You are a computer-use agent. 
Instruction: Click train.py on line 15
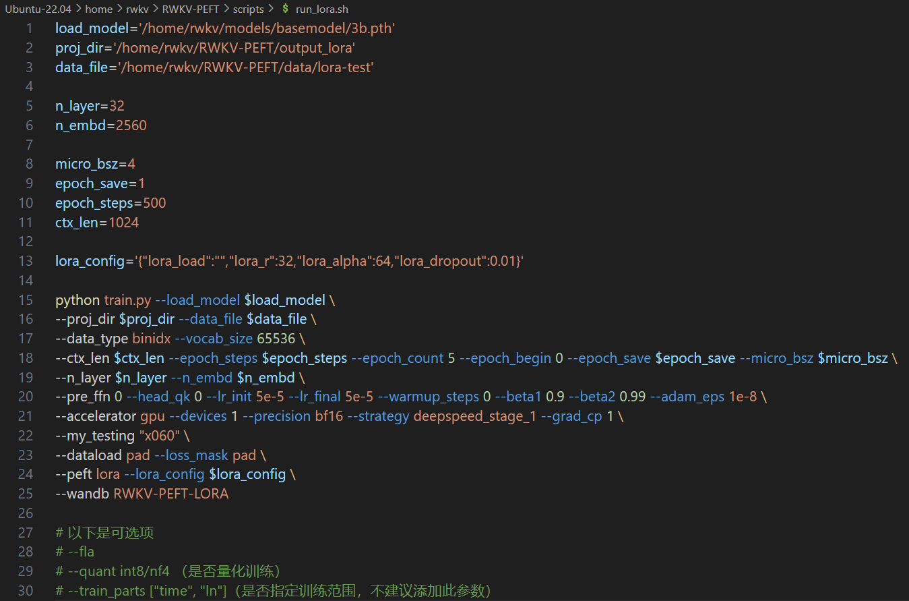(x=128, y=300)
